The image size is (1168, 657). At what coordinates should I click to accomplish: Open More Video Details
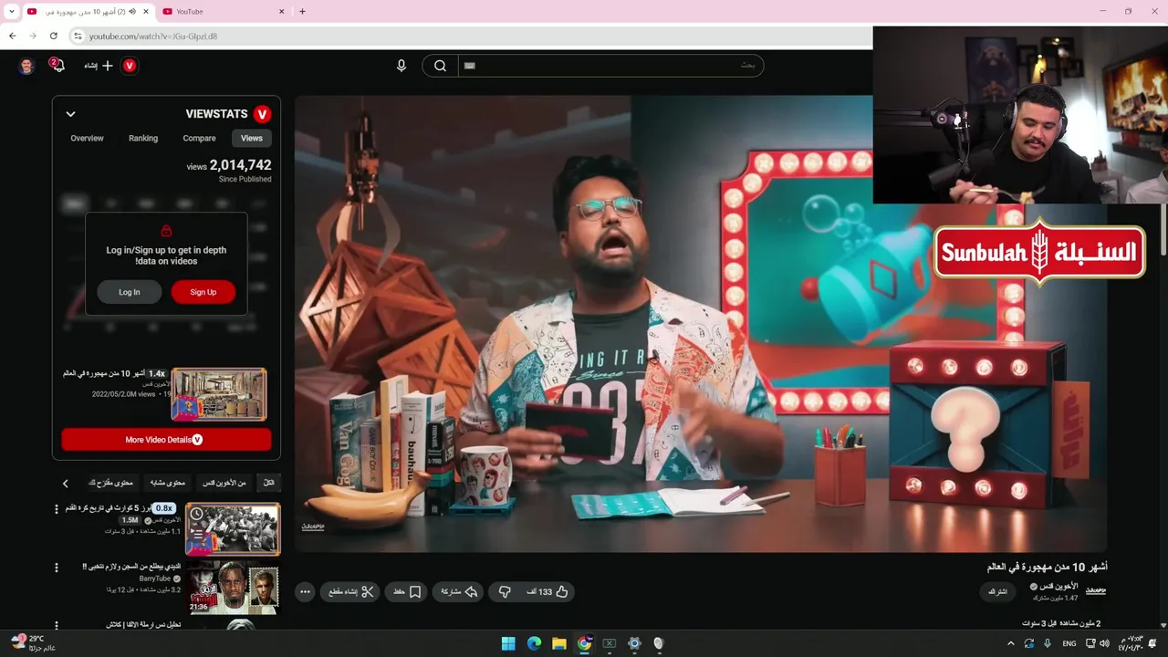pos(166,440)
